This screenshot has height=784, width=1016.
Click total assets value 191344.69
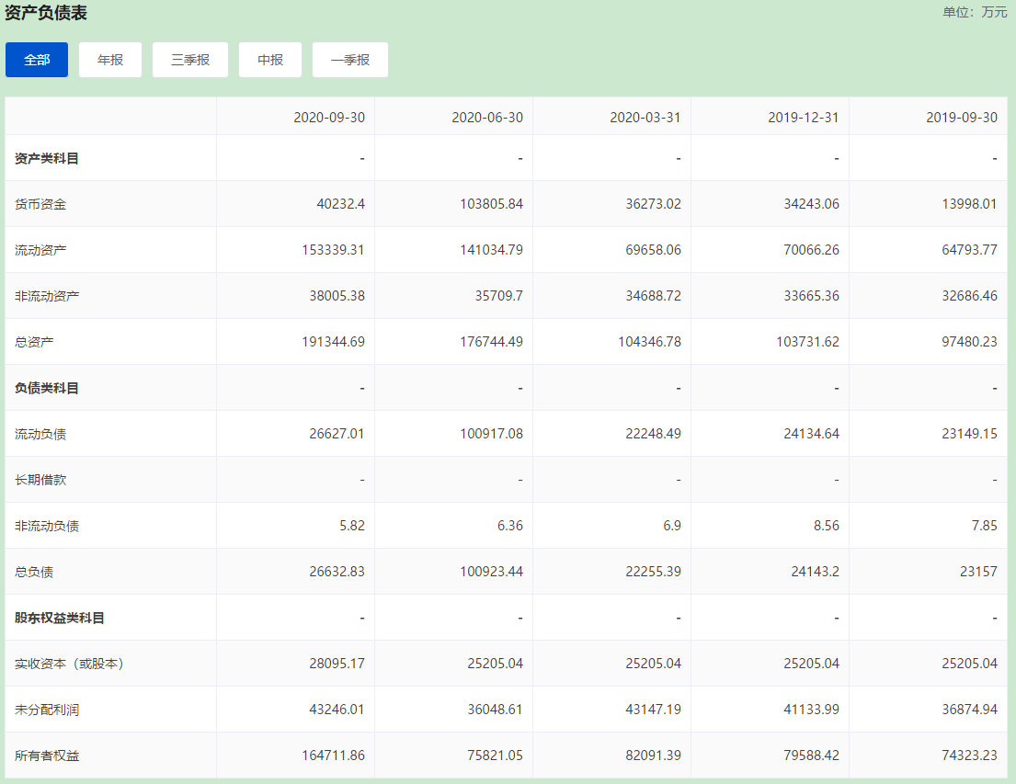click(333, 342)
